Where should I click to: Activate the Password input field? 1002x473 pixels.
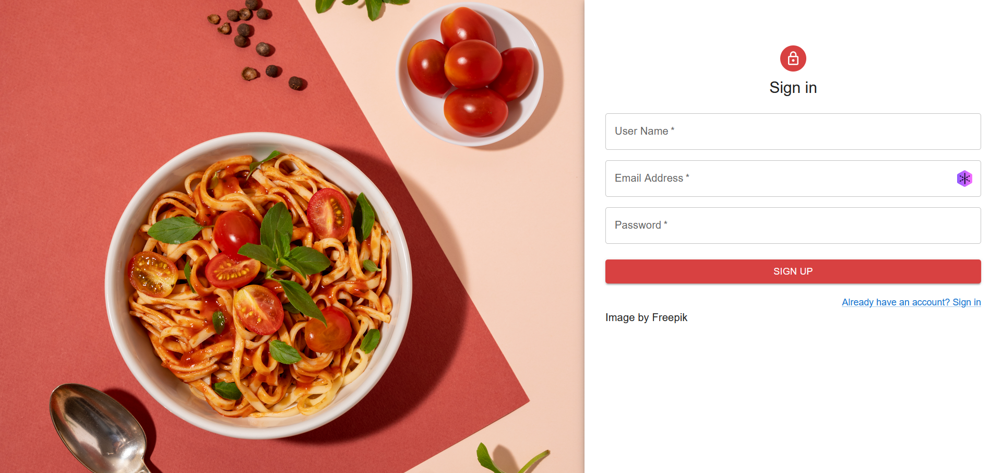coord(793,226)
